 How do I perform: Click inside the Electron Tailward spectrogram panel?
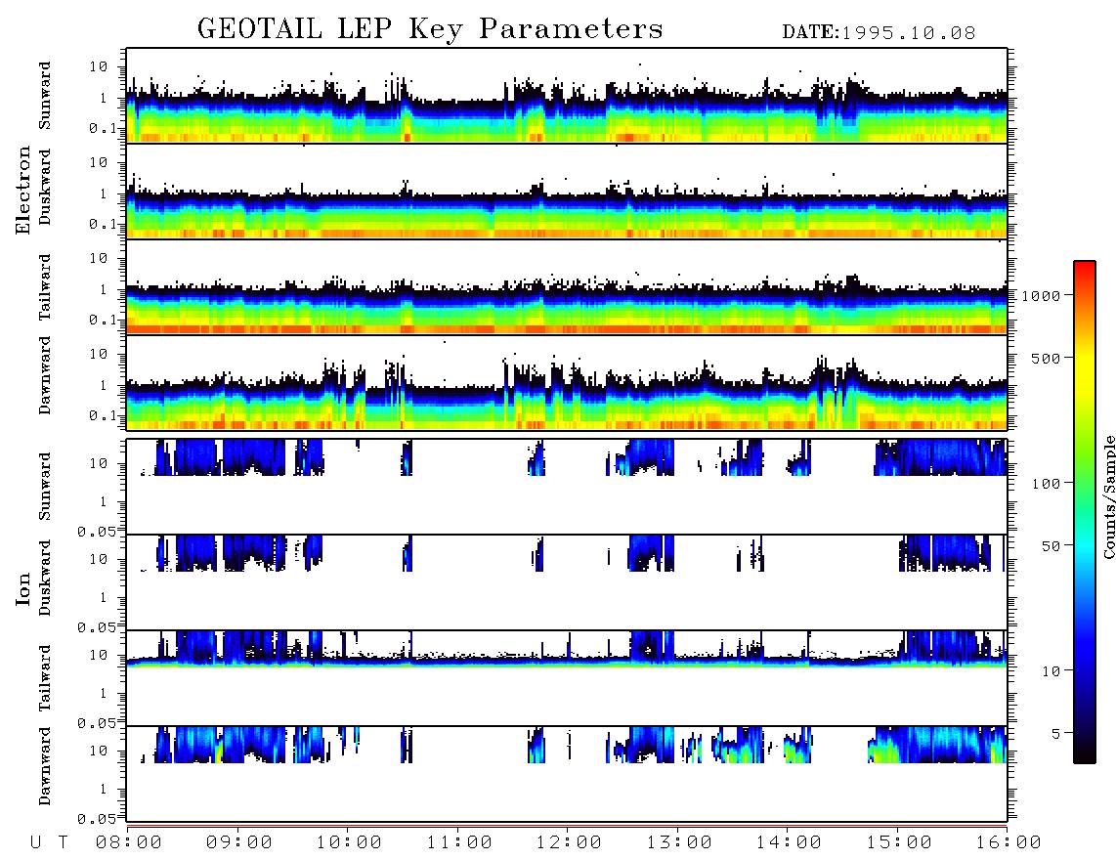567,287
